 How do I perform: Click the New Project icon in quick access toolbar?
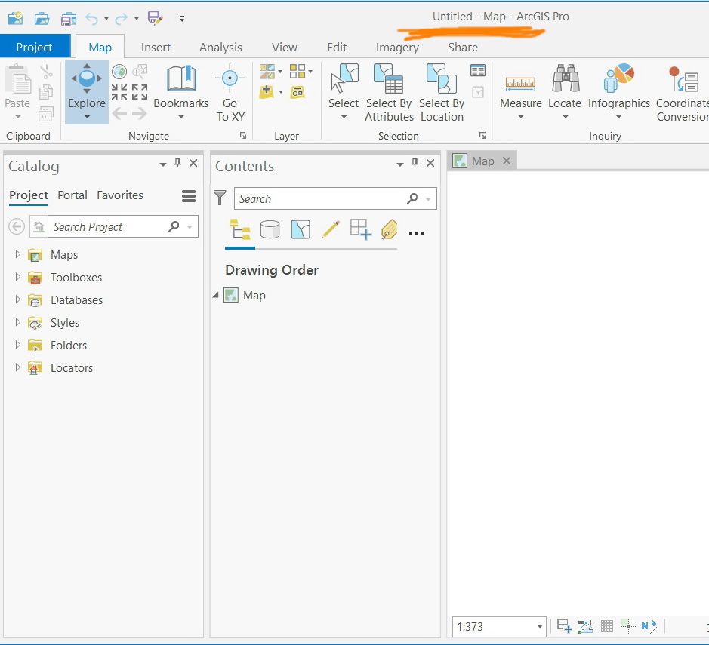point(15,19)
